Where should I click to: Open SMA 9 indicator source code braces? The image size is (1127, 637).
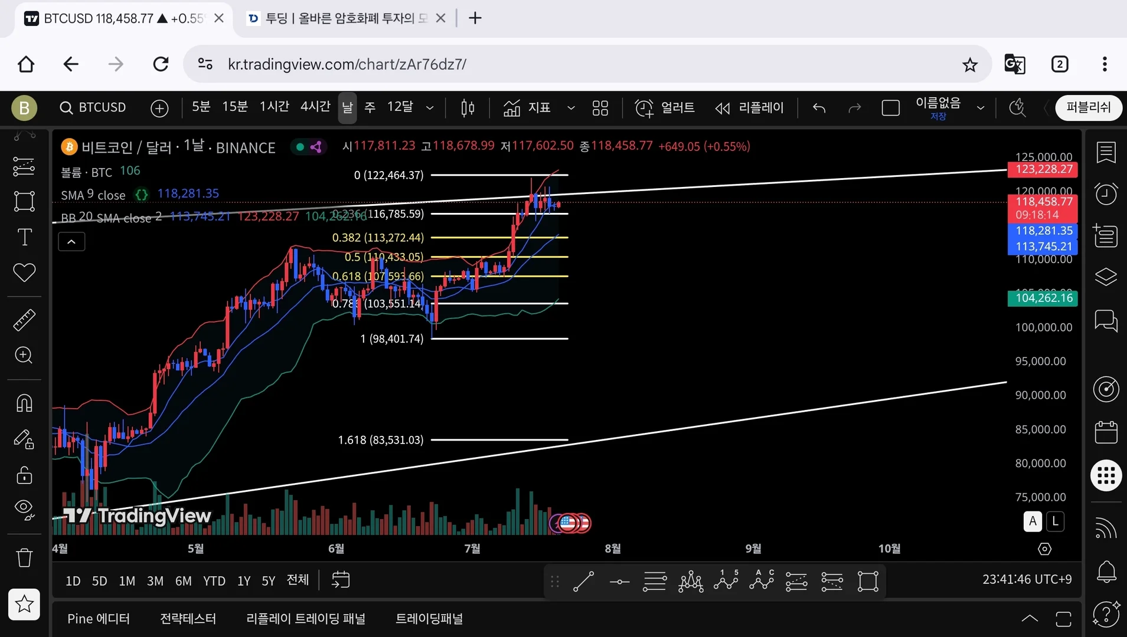click(141, 194)
